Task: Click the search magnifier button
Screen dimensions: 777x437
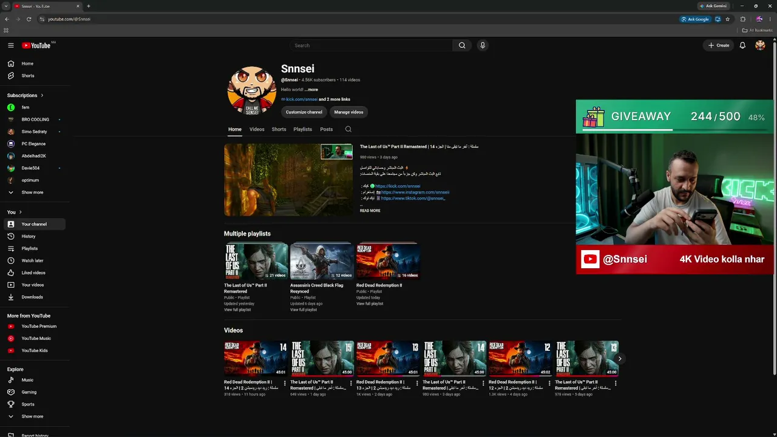Action: coord(462,46)
